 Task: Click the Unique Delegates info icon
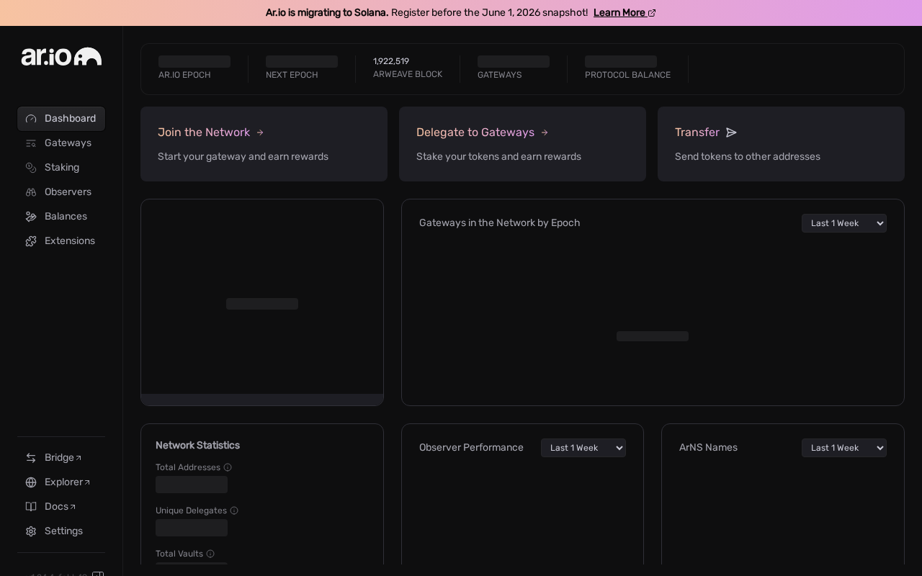pyautogui.click(x=234, y=510)
